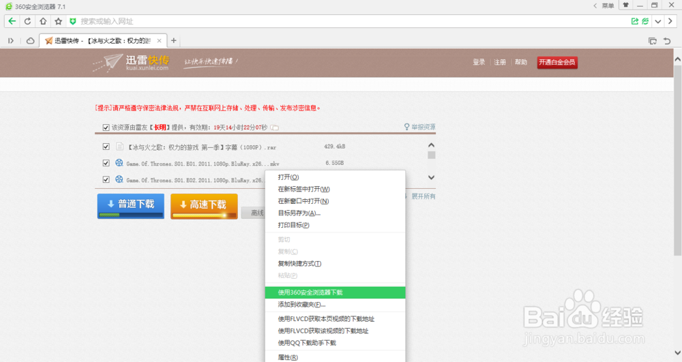Click the video reel icon of S01.E01
The width and height of the screenshot is (682, 362).
tap(119, 162)
